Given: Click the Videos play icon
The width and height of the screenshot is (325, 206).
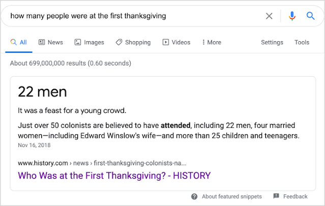Looking at the screenshot, I should 166,42.
